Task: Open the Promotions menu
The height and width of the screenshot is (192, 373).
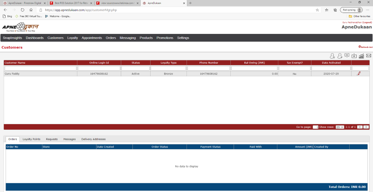Action: pos(165,38)
